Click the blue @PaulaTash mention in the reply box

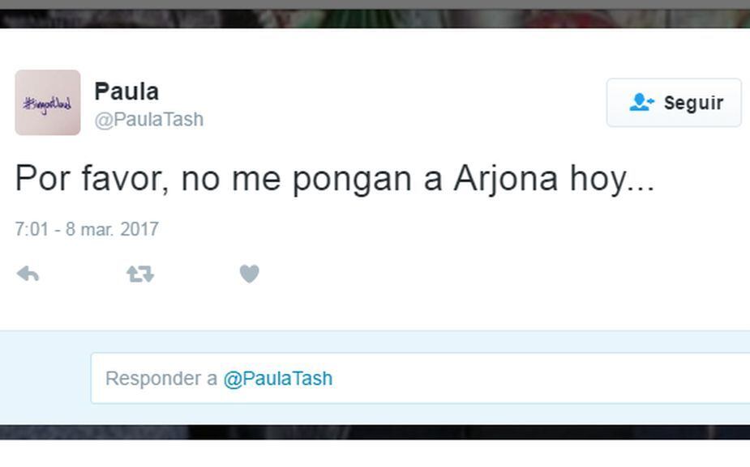click(278, 379)
